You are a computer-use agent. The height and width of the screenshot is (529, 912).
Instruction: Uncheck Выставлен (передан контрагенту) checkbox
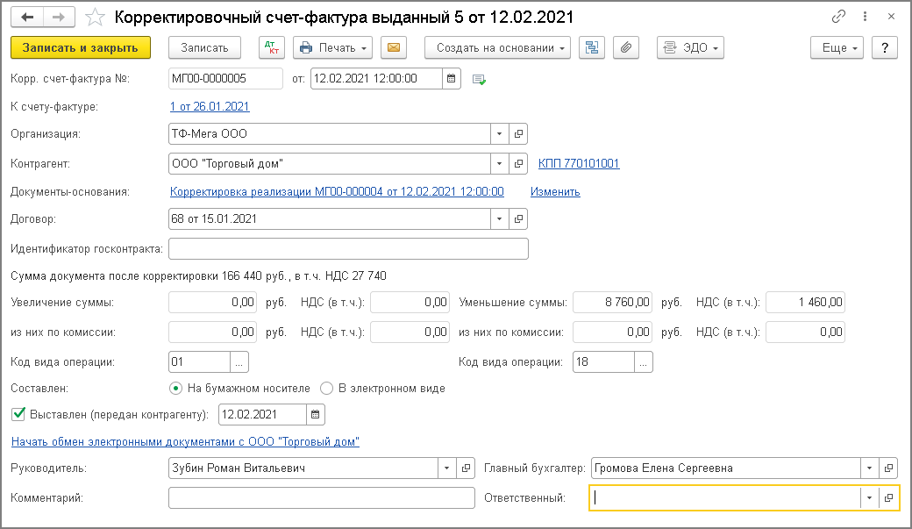[x=17, y=413]
